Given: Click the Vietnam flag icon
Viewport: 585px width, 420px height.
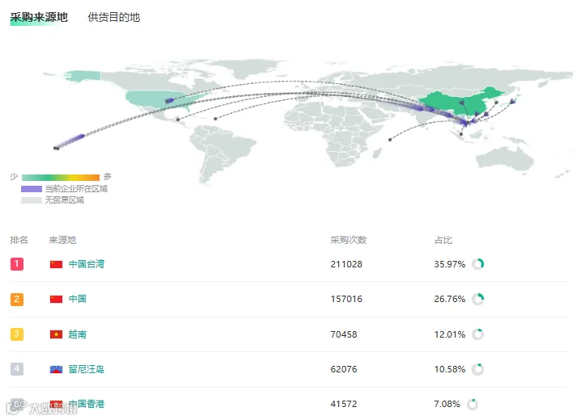Looking at the screenshot, I should point(57,334).
